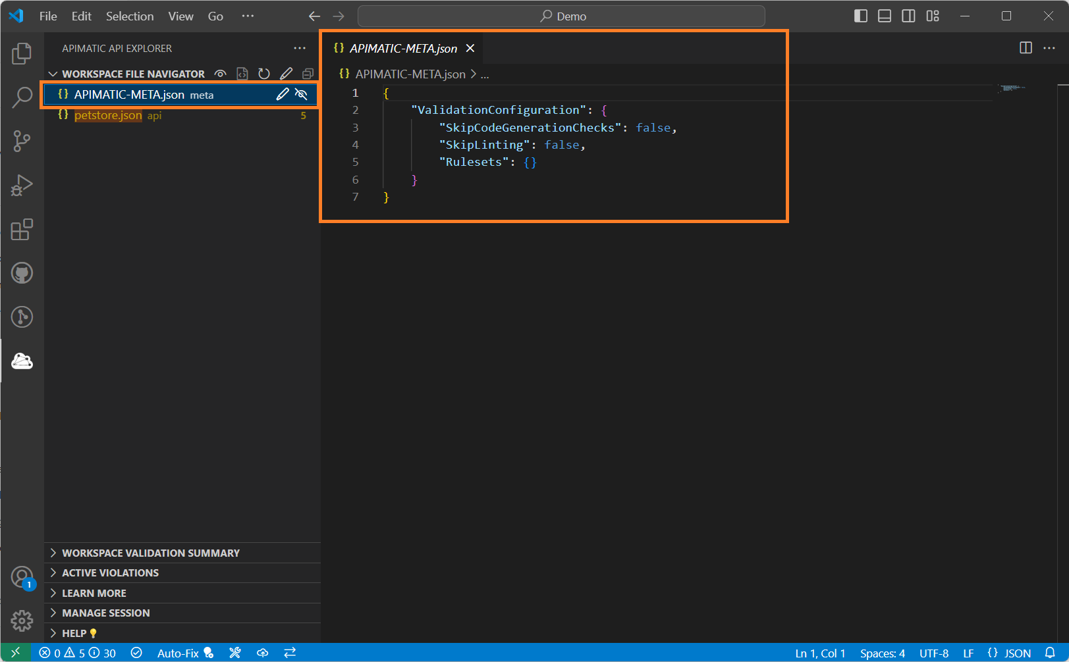Open the overflow menu in the menu bar
The width and height of the screenshot is (1069, 662).
[x=248, y=16]
